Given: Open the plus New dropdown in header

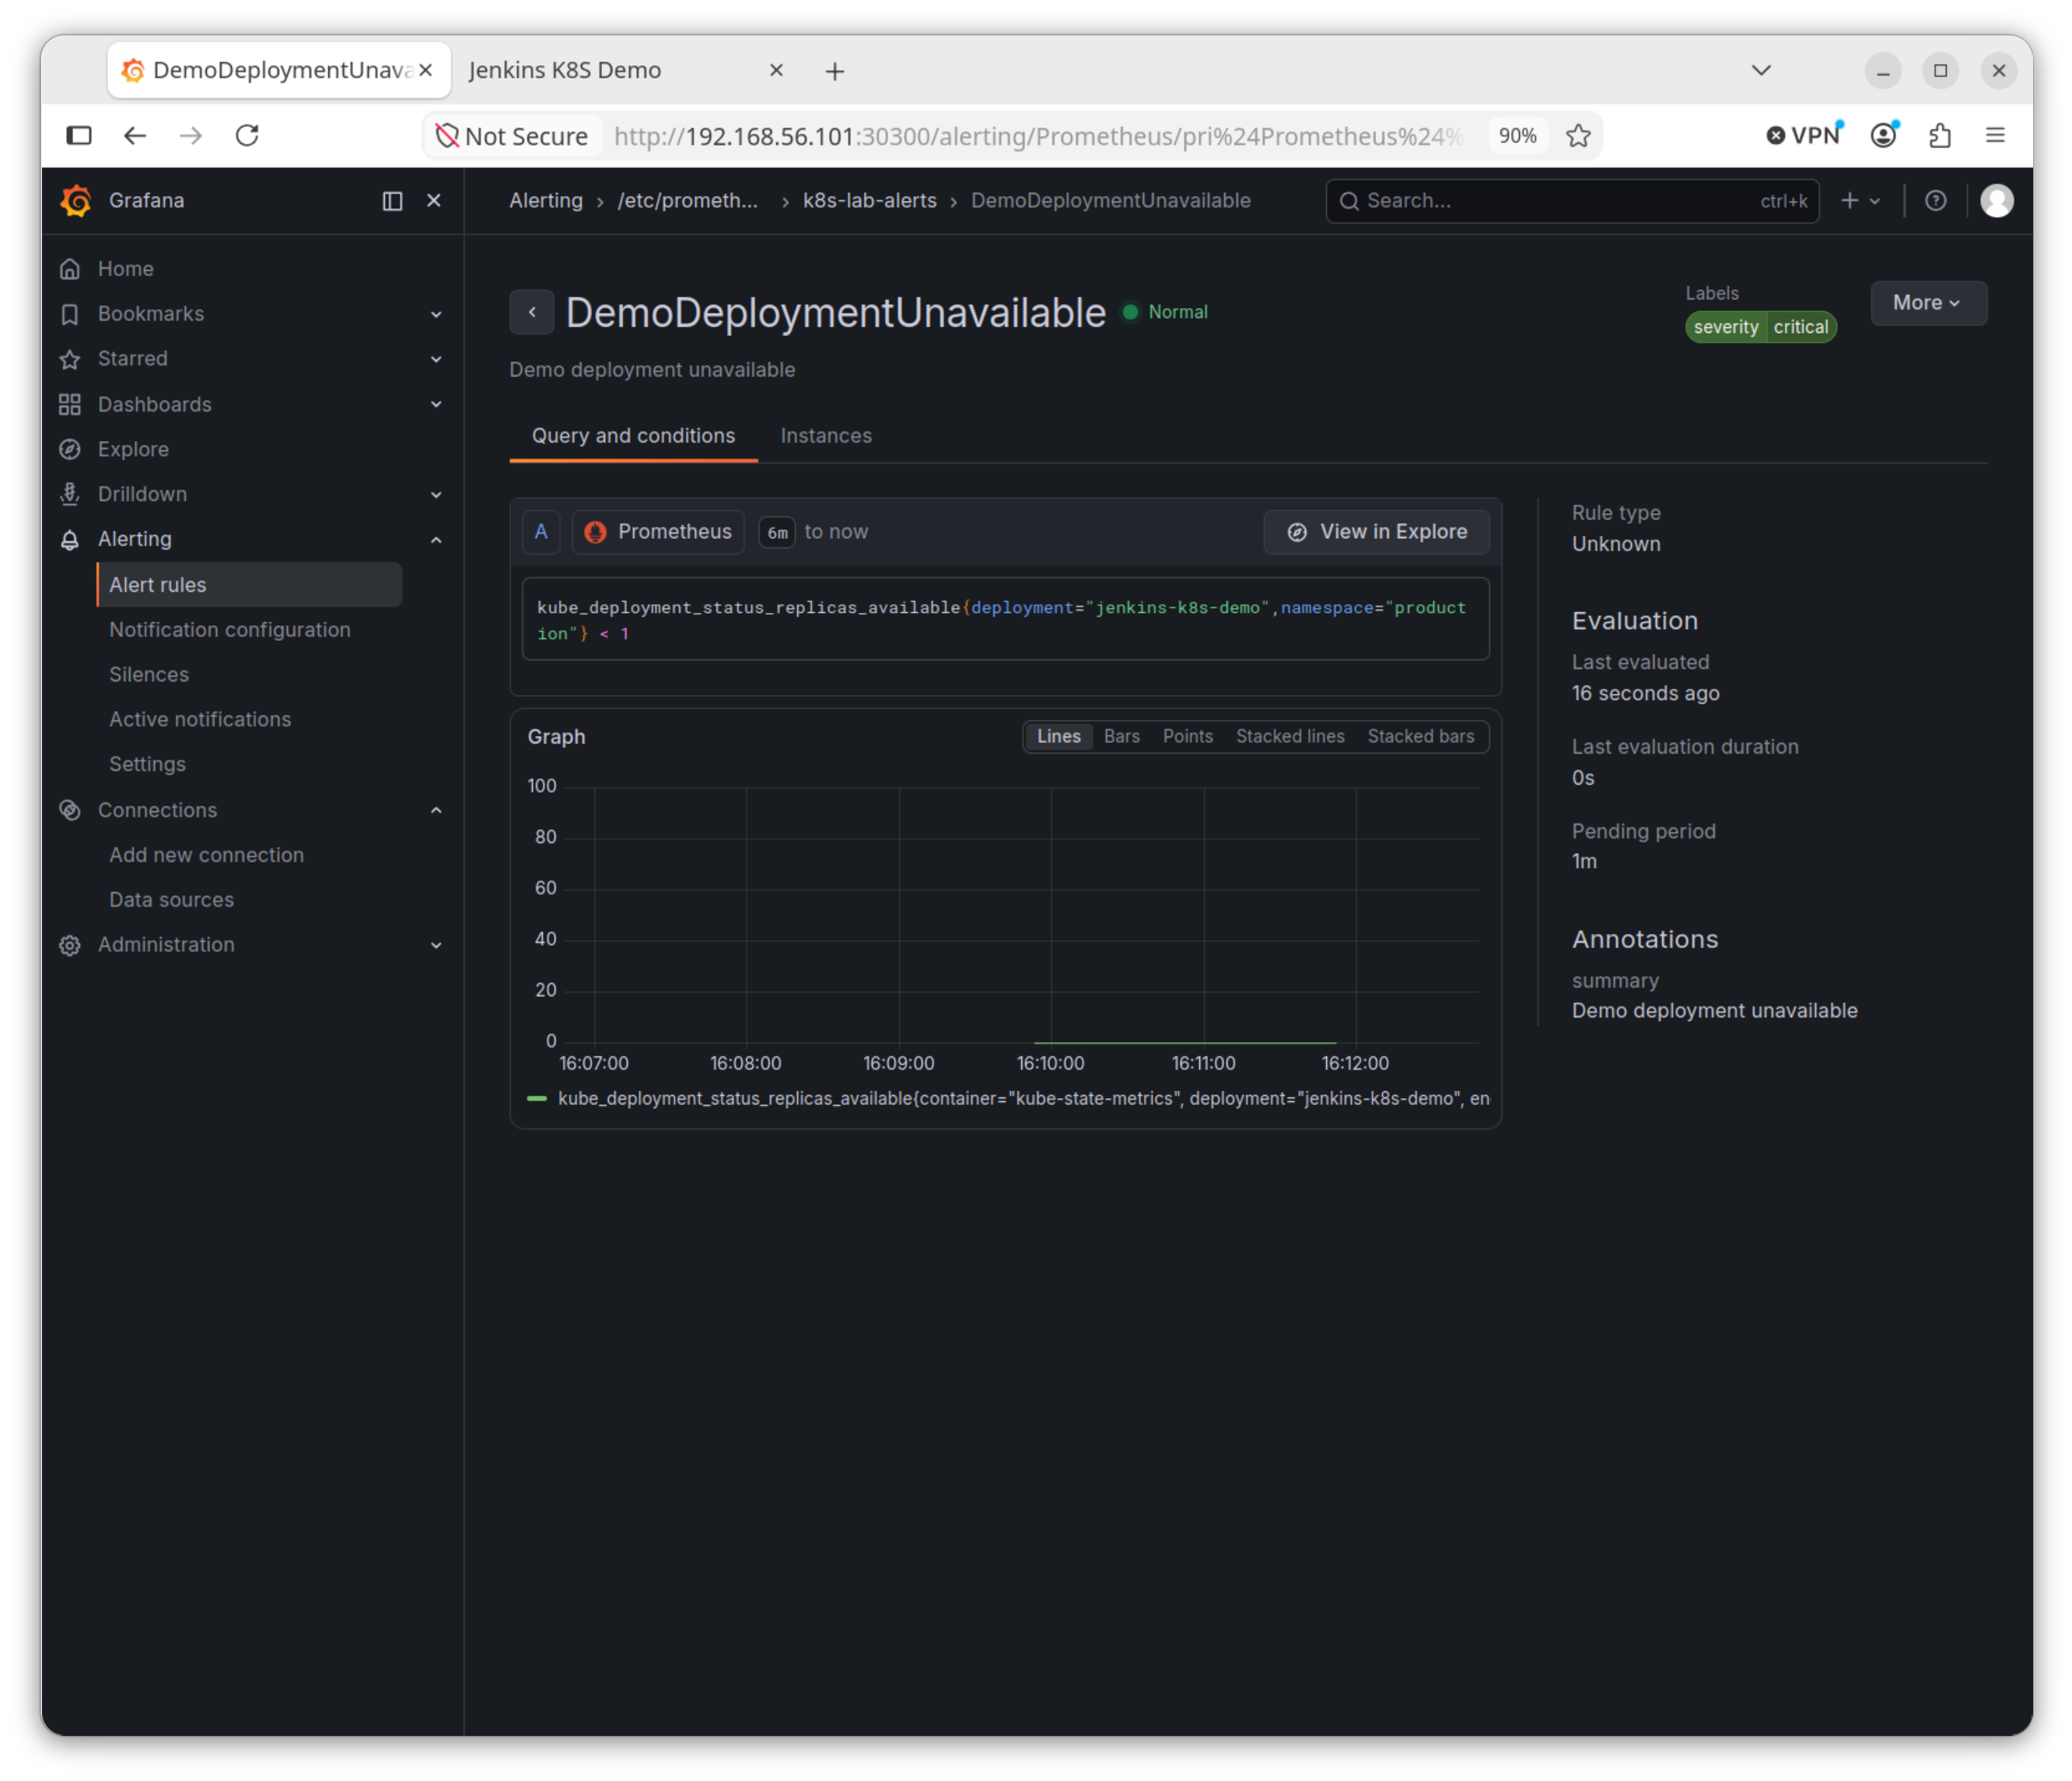Looking at the screenshot, I should 1860,201.
